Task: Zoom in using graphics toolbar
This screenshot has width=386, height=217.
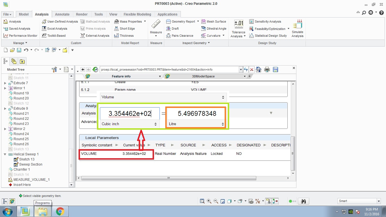Action: [209, 201]
